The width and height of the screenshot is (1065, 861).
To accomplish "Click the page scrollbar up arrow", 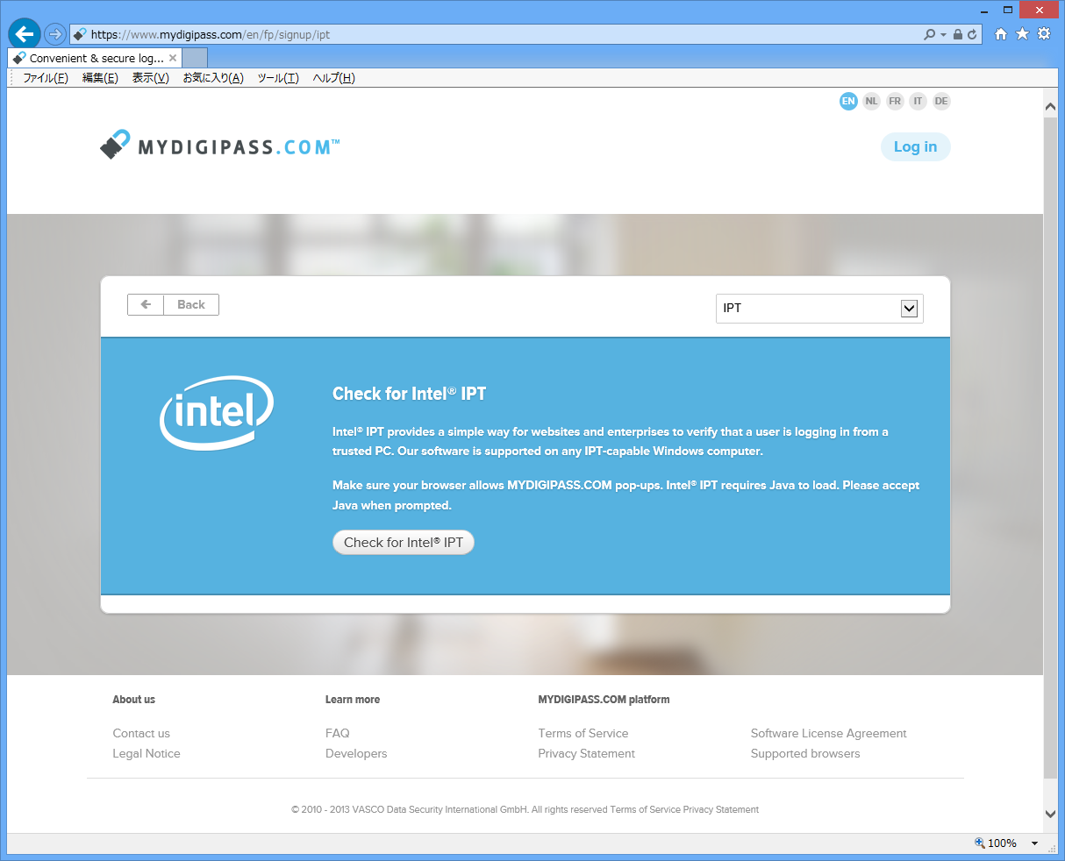I will (x=1050, y=106).
